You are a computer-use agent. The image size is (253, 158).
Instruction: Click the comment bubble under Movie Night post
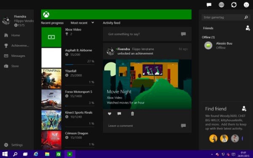click(119, 114)
